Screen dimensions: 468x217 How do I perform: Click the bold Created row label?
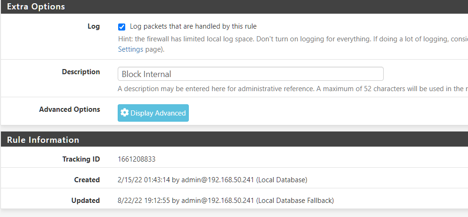(87, 180)
